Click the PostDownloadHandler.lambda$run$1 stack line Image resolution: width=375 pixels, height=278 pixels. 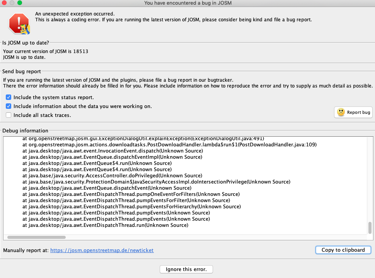[169, 145]
